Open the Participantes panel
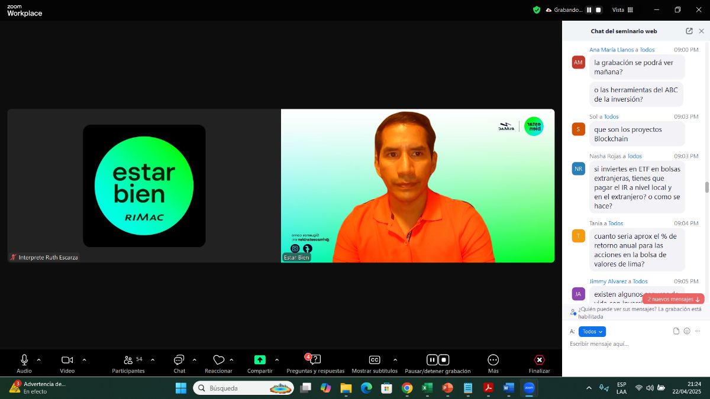Image resolution: width=710 pixels, height=399 pixels. coord(128,360)
